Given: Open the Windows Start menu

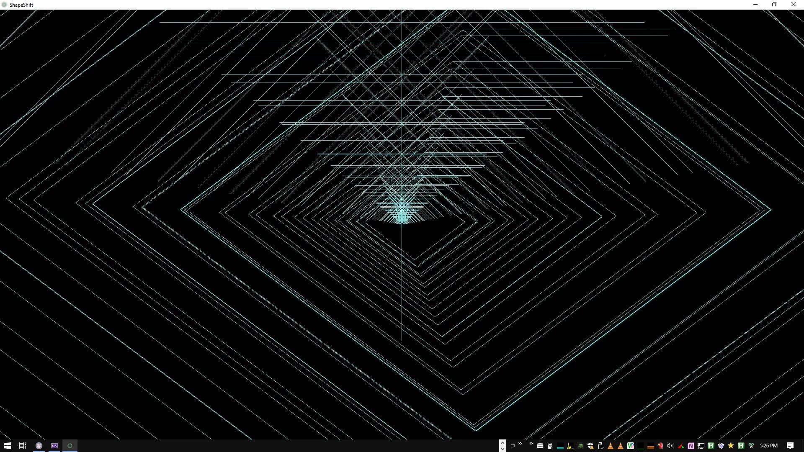Looking at the screenshot, I should pyautogui.click(x=7, y=446).
